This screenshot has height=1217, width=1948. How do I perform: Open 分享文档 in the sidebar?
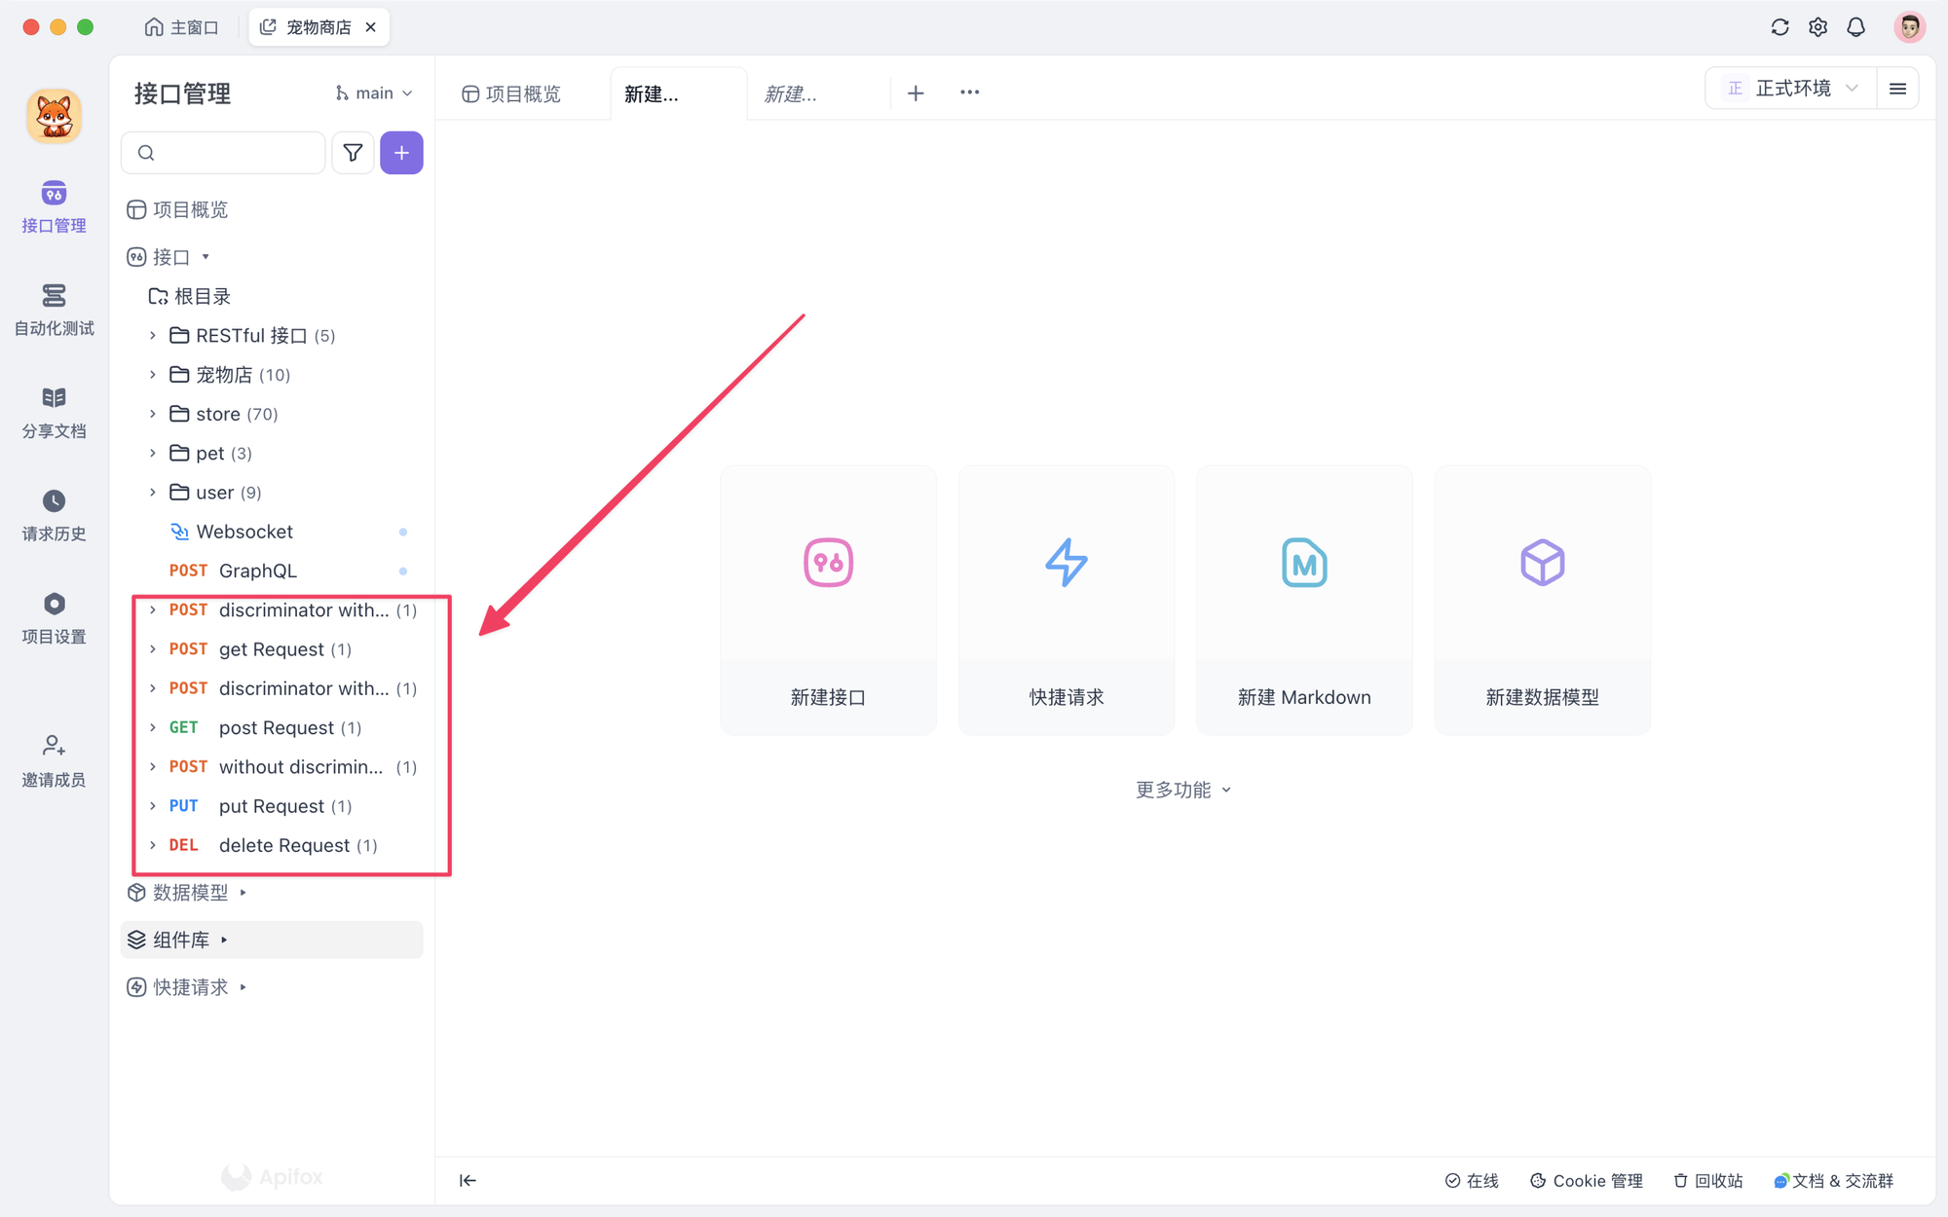tap(54, 412)
